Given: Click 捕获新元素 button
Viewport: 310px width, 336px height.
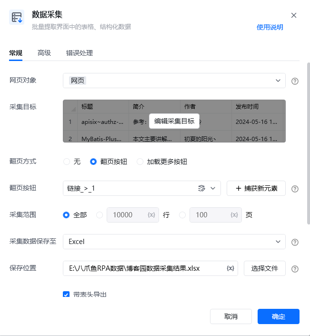Looking at the screenshot, I should pos(256,188).
